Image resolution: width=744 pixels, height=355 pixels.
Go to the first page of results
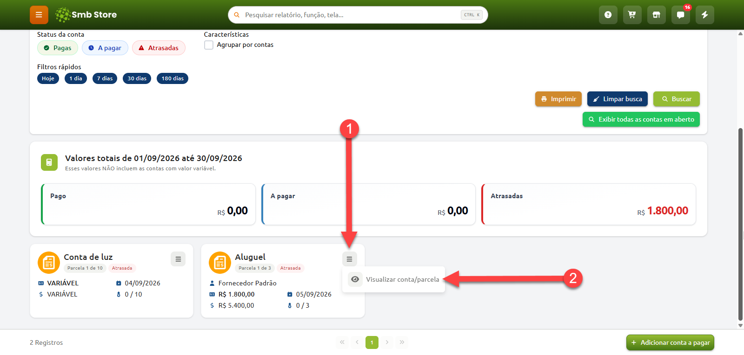[342, 342]
